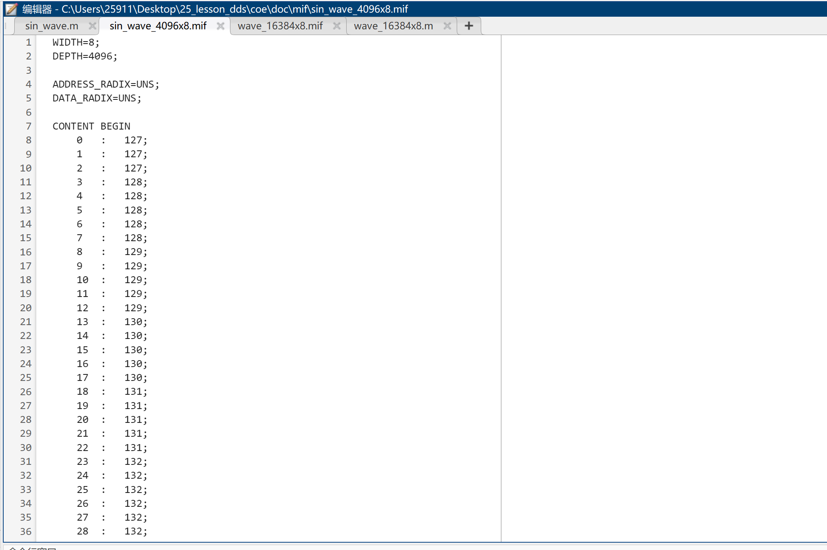Close the wave_16384x8.mif tab
827x550 pixels.
337,26
